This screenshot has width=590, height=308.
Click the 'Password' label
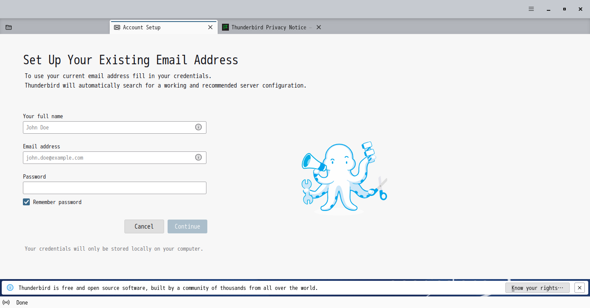click(x=34, y=176)
